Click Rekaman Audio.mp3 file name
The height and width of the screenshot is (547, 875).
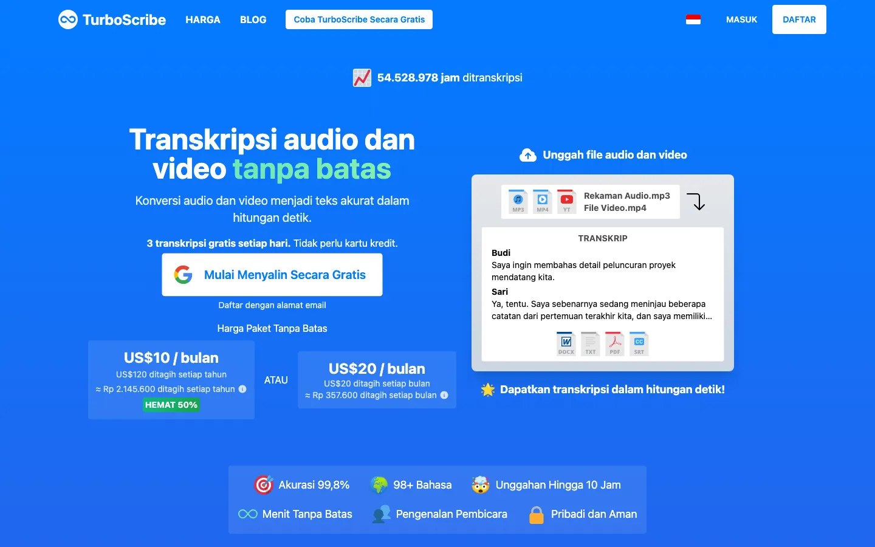[627, 196]
